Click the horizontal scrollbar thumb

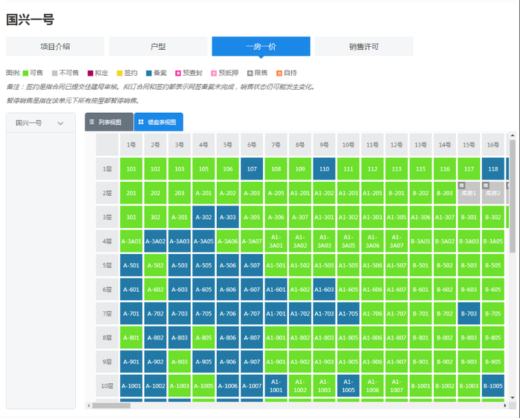coord(111,405)
